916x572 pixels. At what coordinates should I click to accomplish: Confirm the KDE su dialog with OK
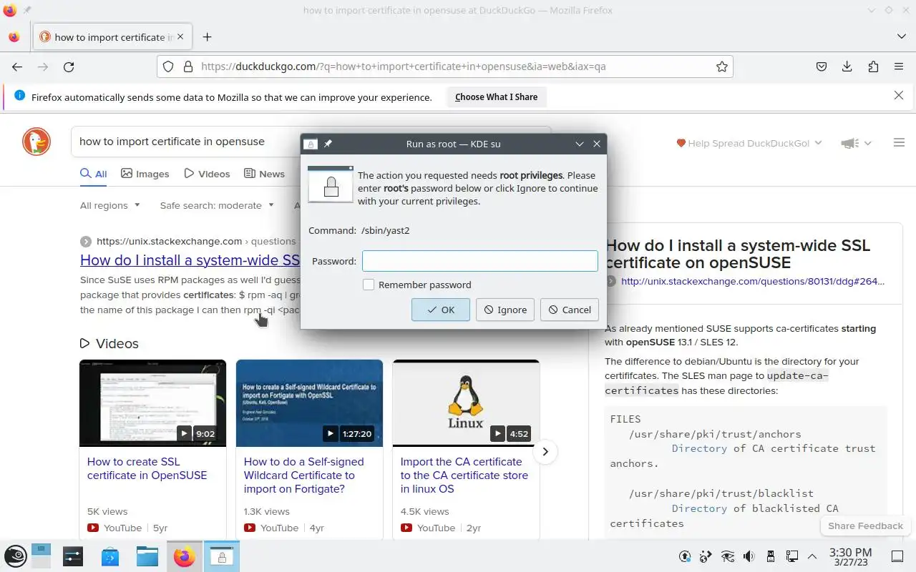click(441, 310)
